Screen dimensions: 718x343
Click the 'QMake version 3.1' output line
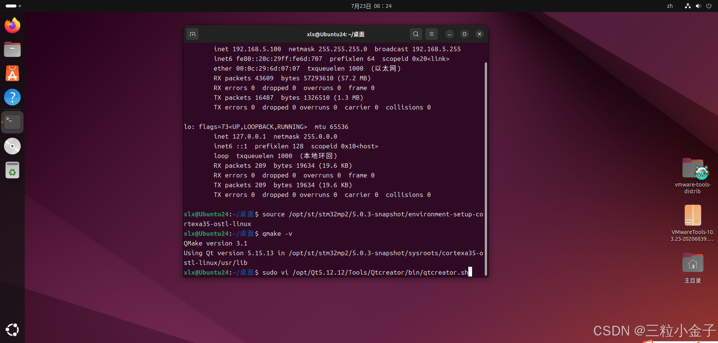tap(216, 243)
